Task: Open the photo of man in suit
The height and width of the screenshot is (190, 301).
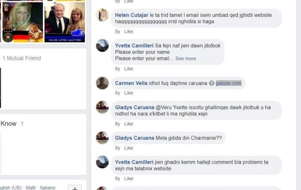Action: click(64, 22)
